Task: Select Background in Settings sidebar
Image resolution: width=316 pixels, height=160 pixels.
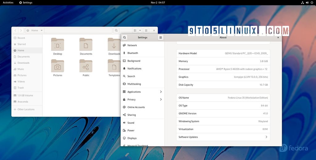Action: pos(143,61)
